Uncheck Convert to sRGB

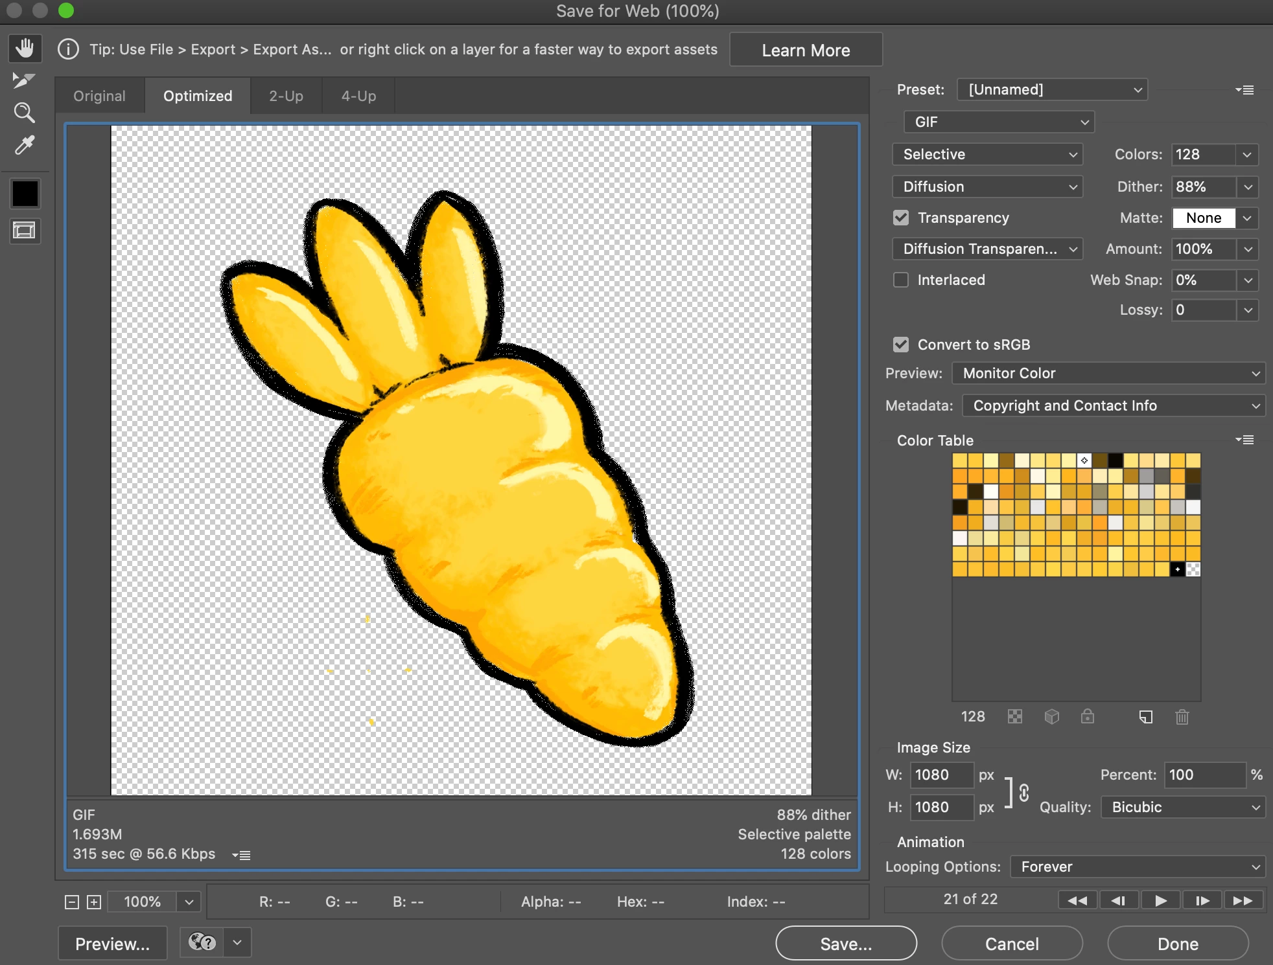coord(901,345)
